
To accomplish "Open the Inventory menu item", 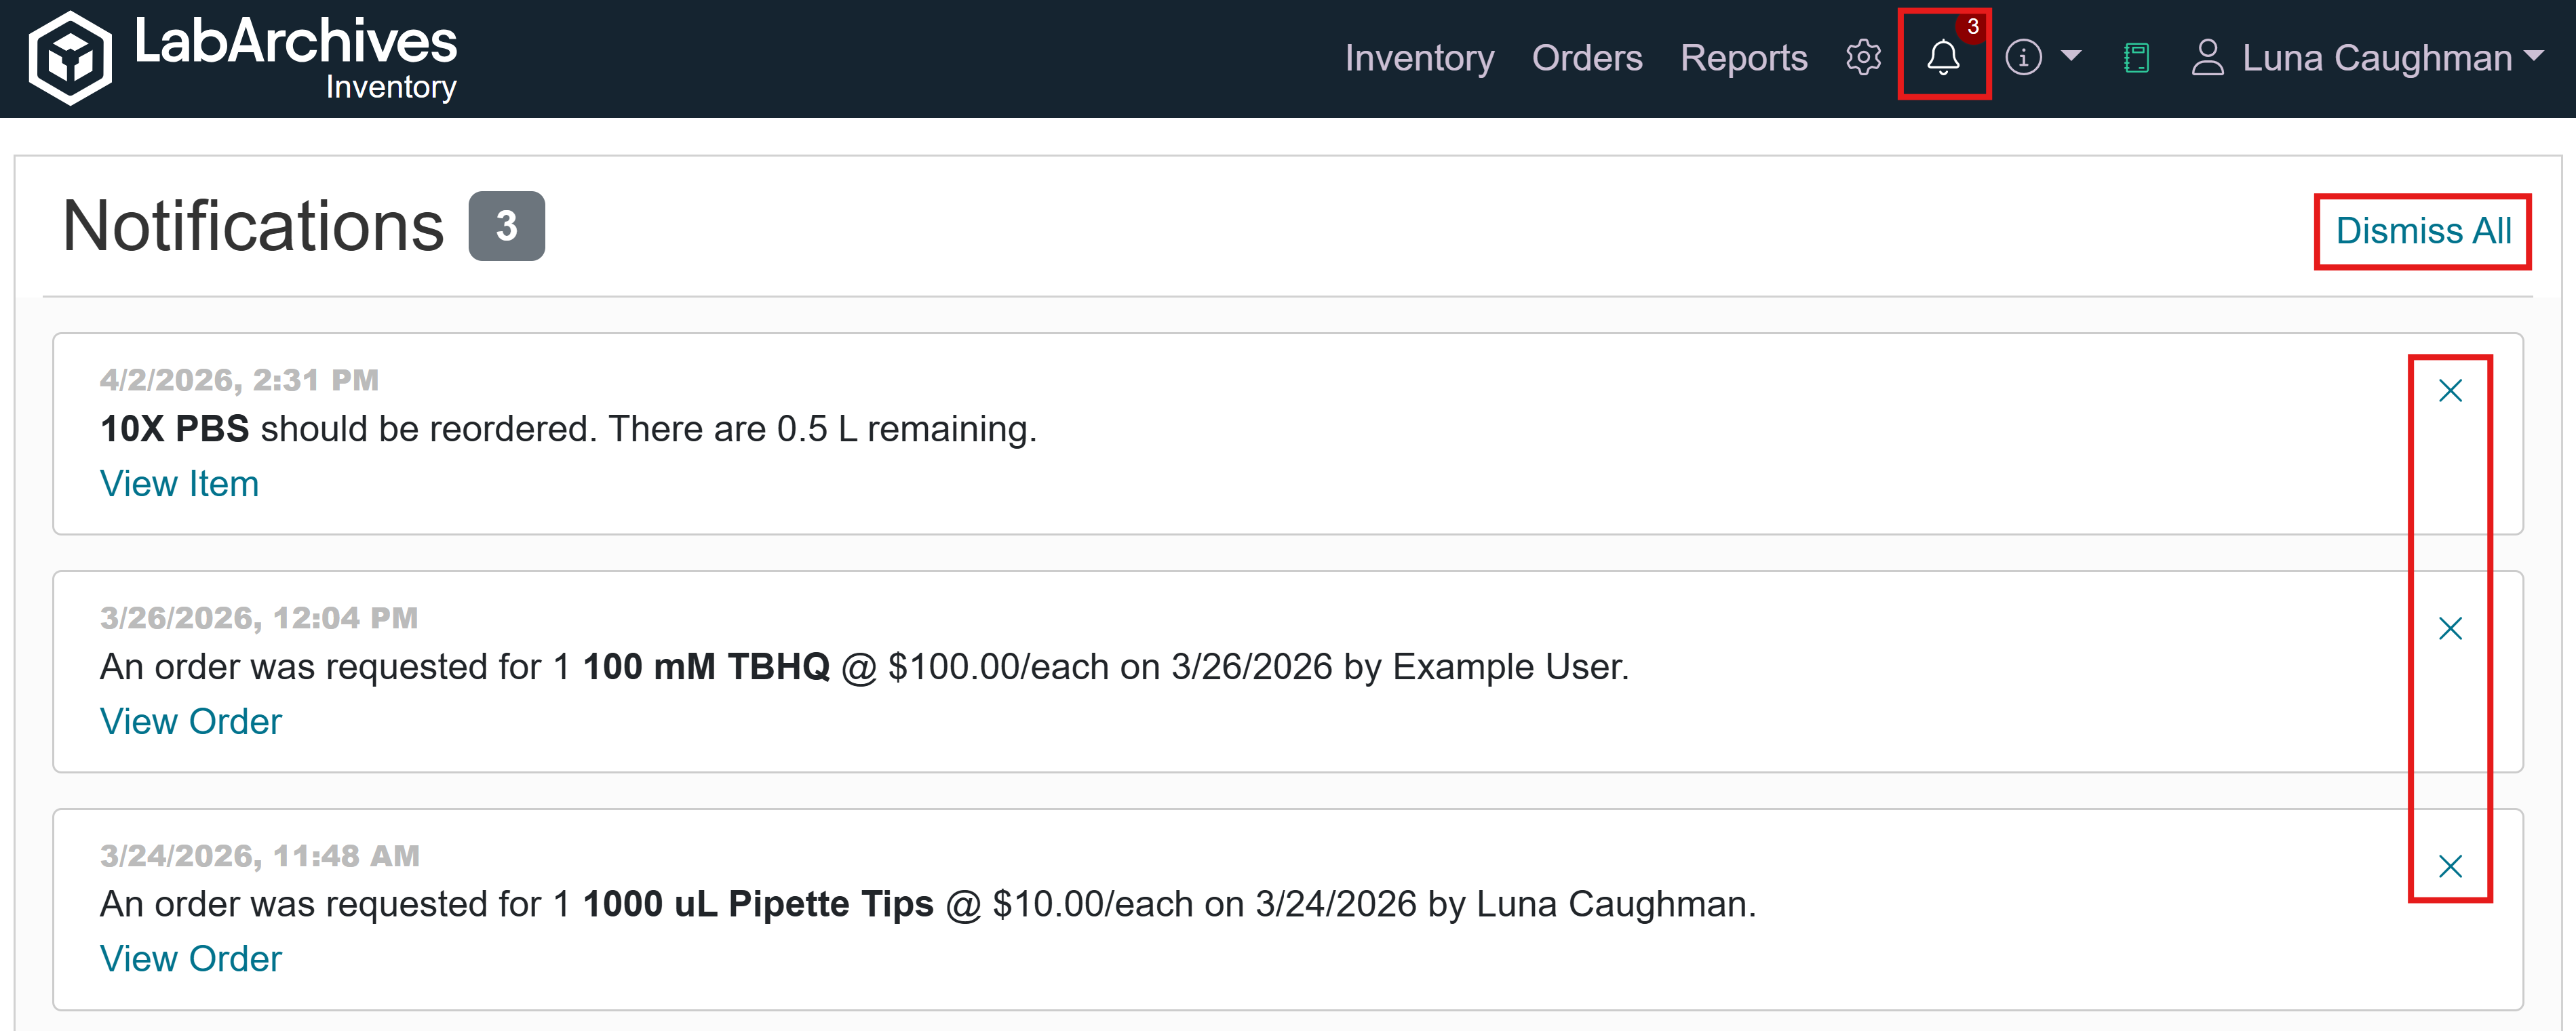I will pyautogui.click(x=1419, y=58).
